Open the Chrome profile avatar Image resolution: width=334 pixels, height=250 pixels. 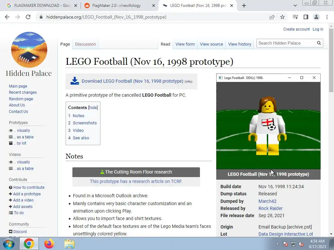[x=316, y=17]
